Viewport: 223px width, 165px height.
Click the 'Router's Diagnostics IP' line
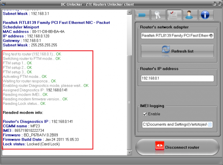pyautogui.click(x=38, y=121)
